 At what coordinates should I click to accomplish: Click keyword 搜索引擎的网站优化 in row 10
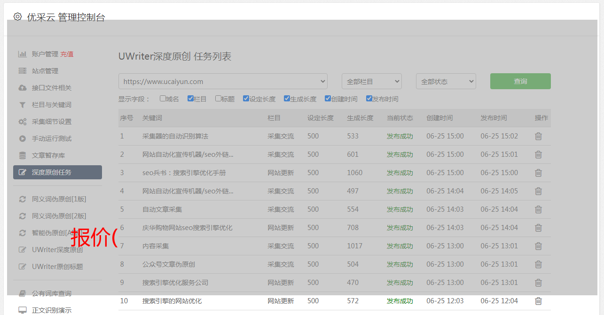pyautogui.click(x=172, y=301)
